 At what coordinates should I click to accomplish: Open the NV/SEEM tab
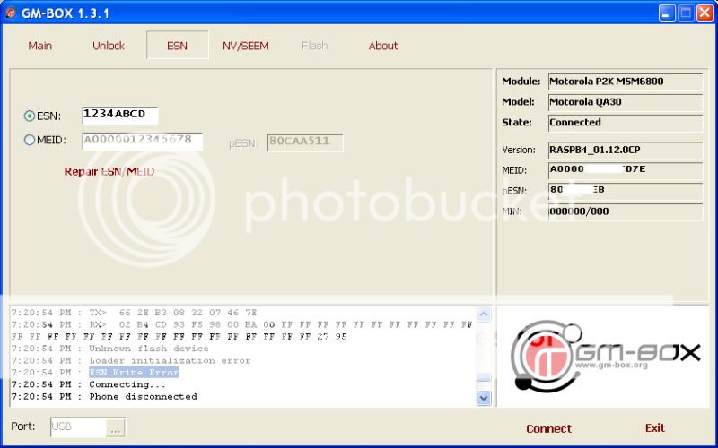[246, 46]
